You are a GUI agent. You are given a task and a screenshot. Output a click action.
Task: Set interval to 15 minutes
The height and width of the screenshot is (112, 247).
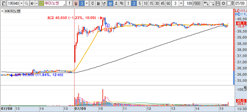pos(151,3)
